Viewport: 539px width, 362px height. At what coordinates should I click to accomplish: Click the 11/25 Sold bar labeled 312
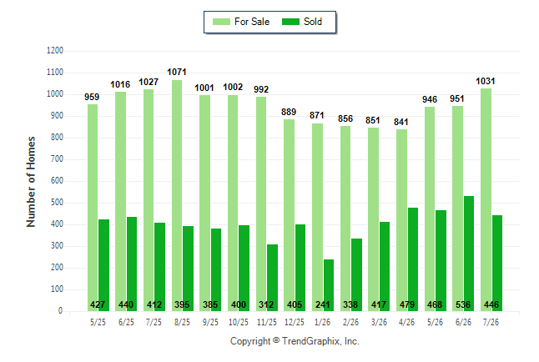(x=272, y=278)
